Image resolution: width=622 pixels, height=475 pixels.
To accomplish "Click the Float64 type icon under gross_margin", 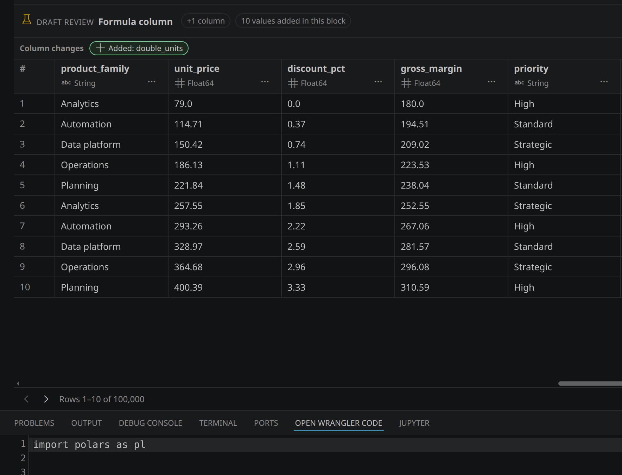I will [406, 83].
